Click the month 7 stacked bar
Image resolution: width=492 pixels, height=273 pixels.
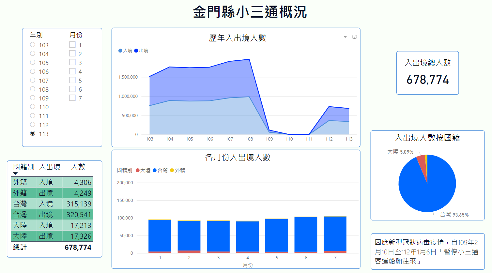(335, 235)
